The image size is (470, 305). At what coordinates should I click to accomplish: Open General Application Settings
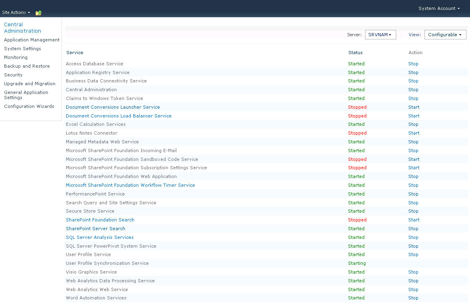pyautogui.click(x=26, y=95)
